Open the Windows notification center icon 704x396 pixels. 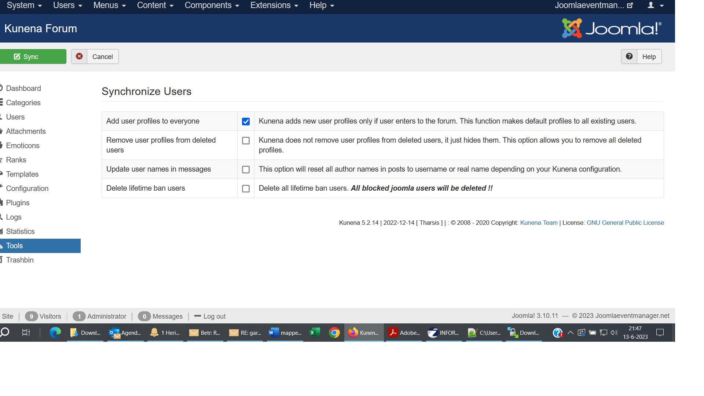(x=660, y=333)
